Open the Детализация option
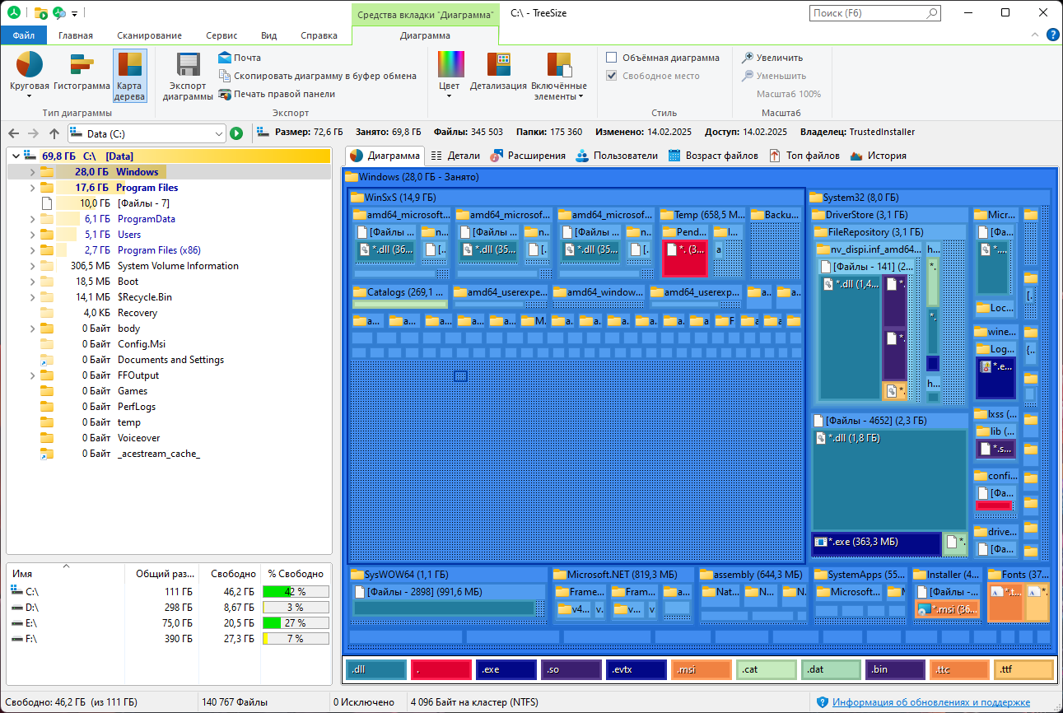Screen dimensions: 1063x713 tap(498, 71)
